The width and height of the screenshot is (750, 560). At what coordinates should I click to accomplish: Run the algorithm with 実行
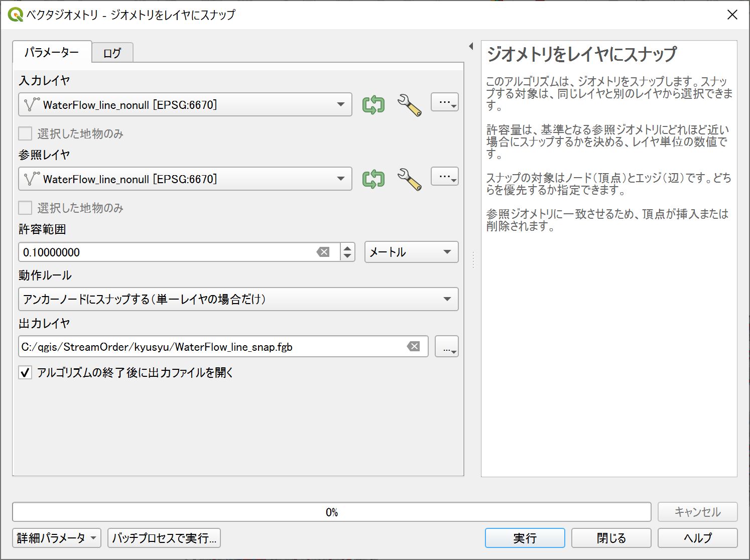pyautogui.click(x=525, y=538)
